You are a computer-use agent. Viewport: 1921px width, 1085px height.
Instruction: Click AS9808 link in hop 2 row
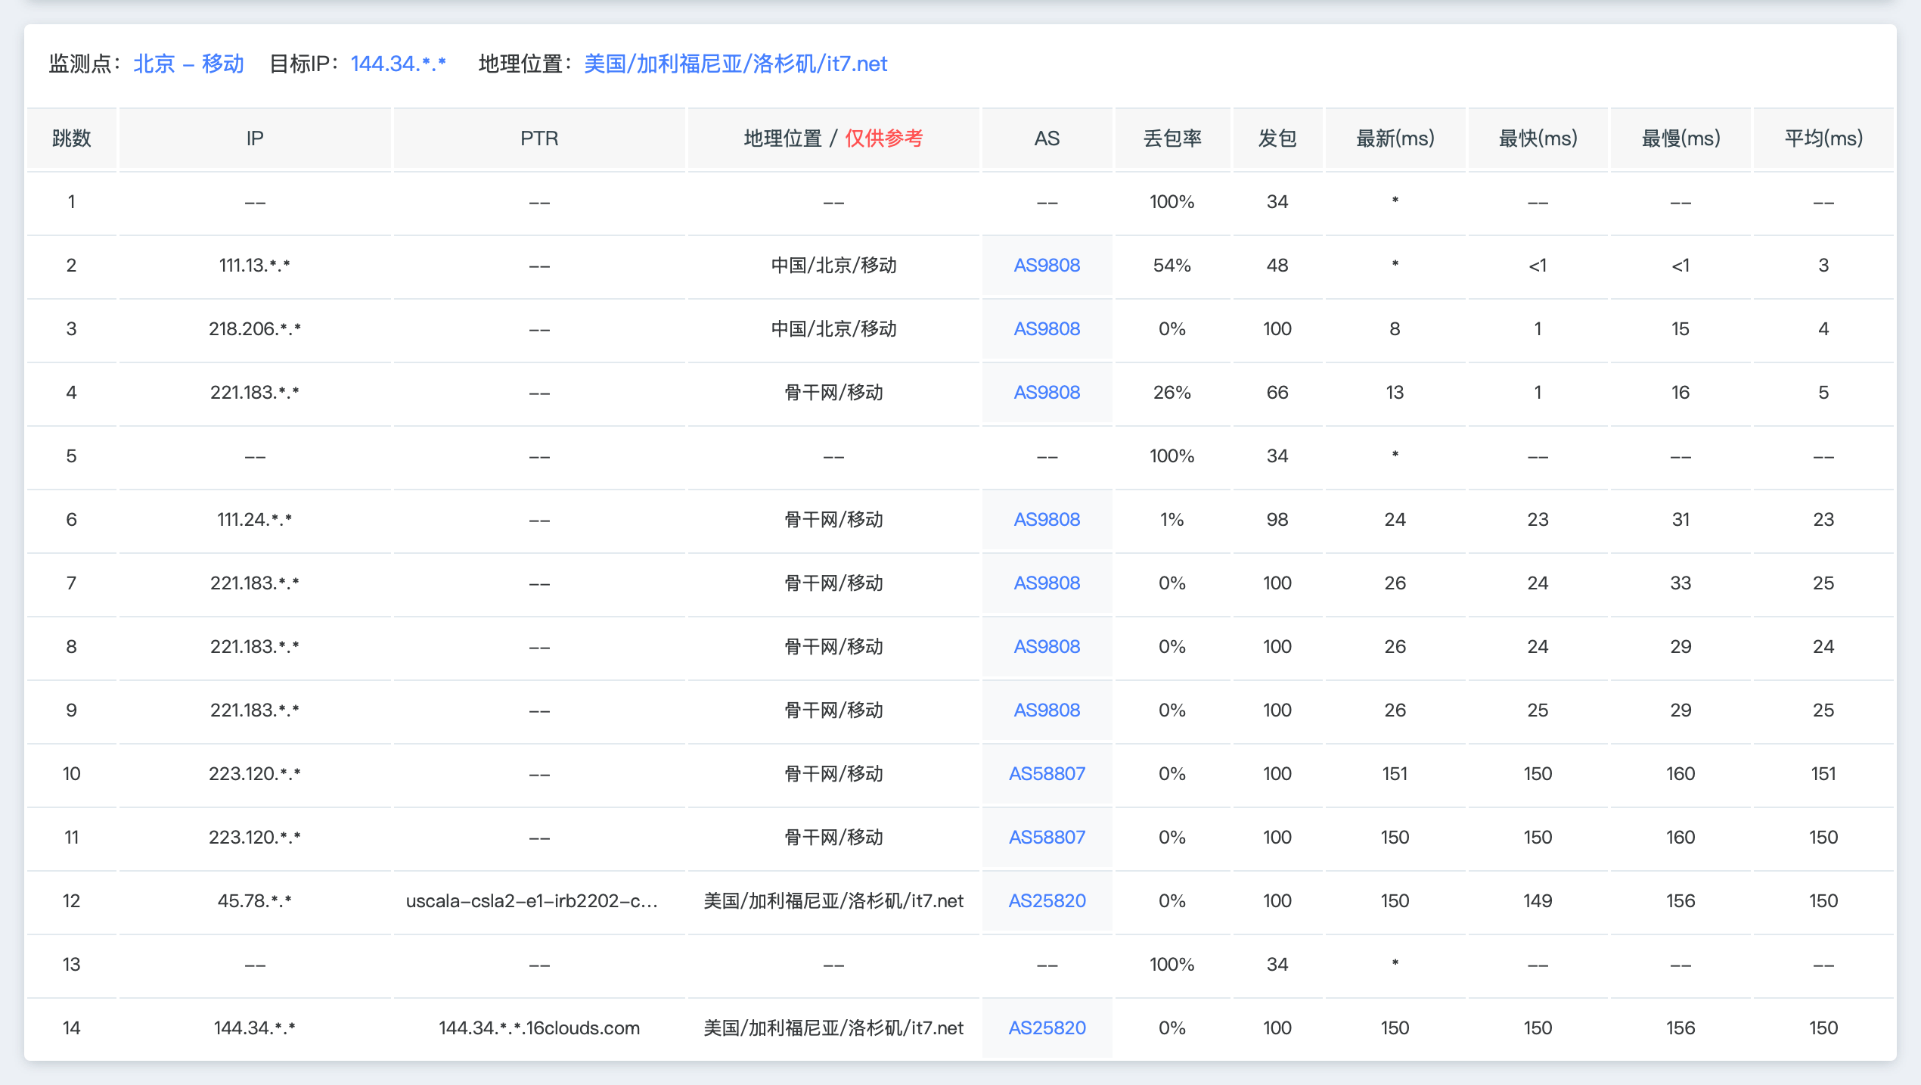click(x=1047, y=266)
